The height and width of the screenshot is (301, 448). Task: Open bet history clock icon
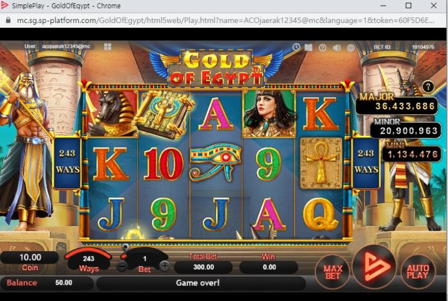tap(296, 47)
